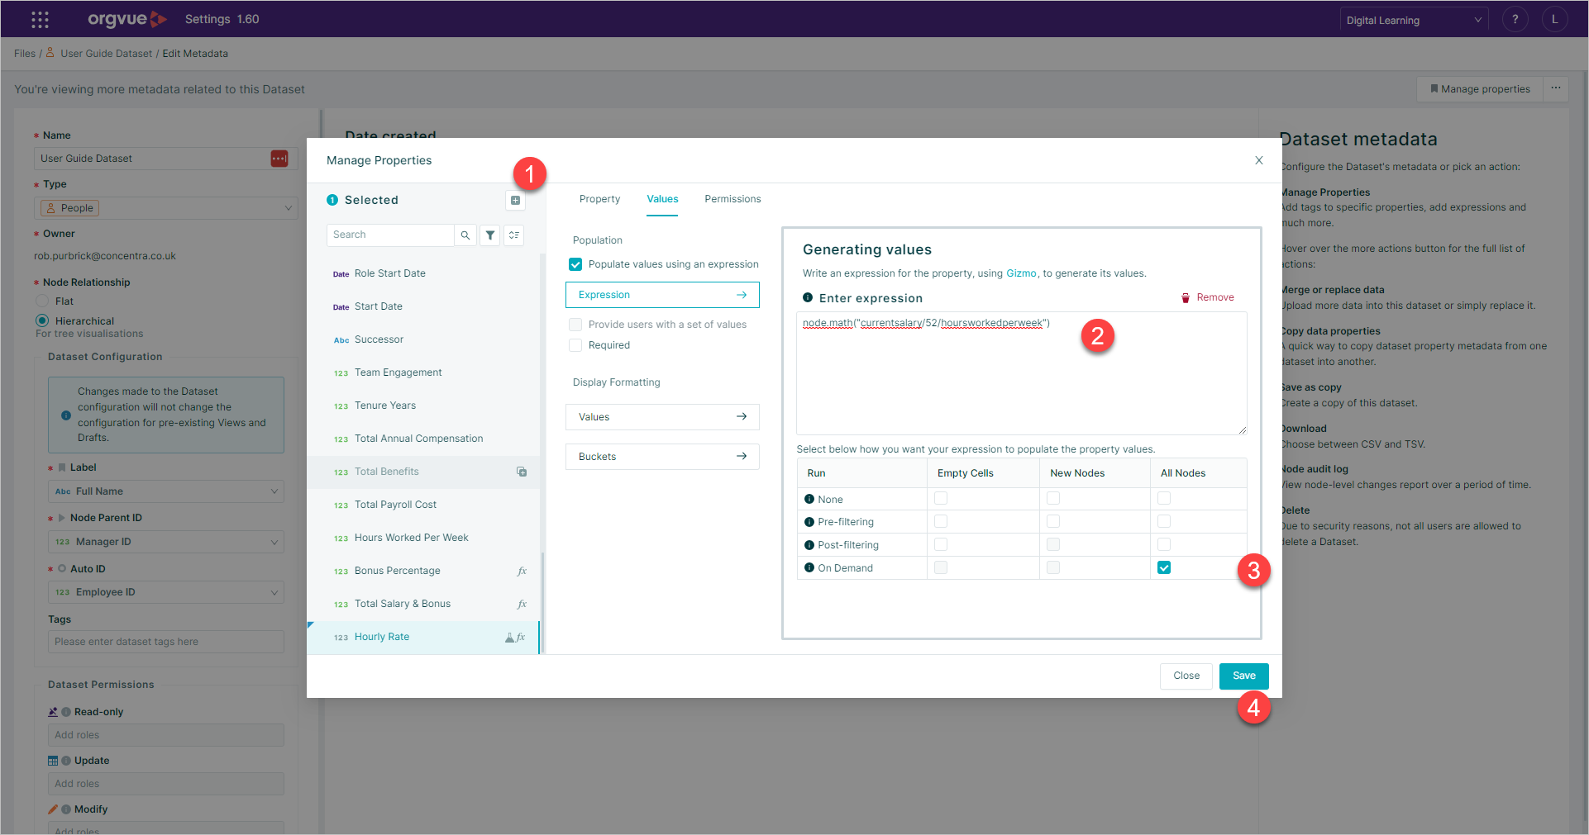Open the user profile avatar L

click(x=1554, y=19)
